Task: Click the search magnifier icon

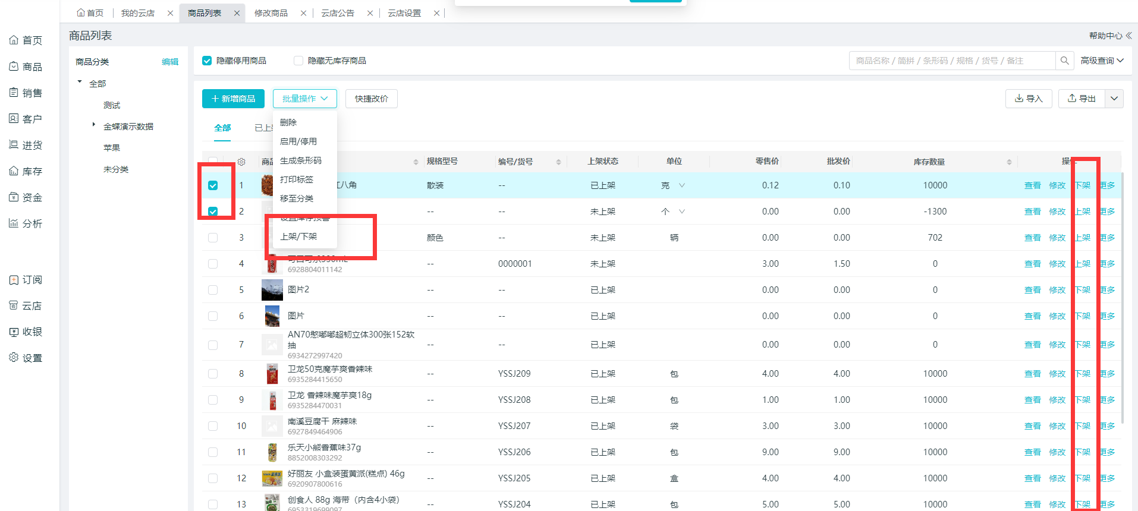Action: [x=1064, y=61]
